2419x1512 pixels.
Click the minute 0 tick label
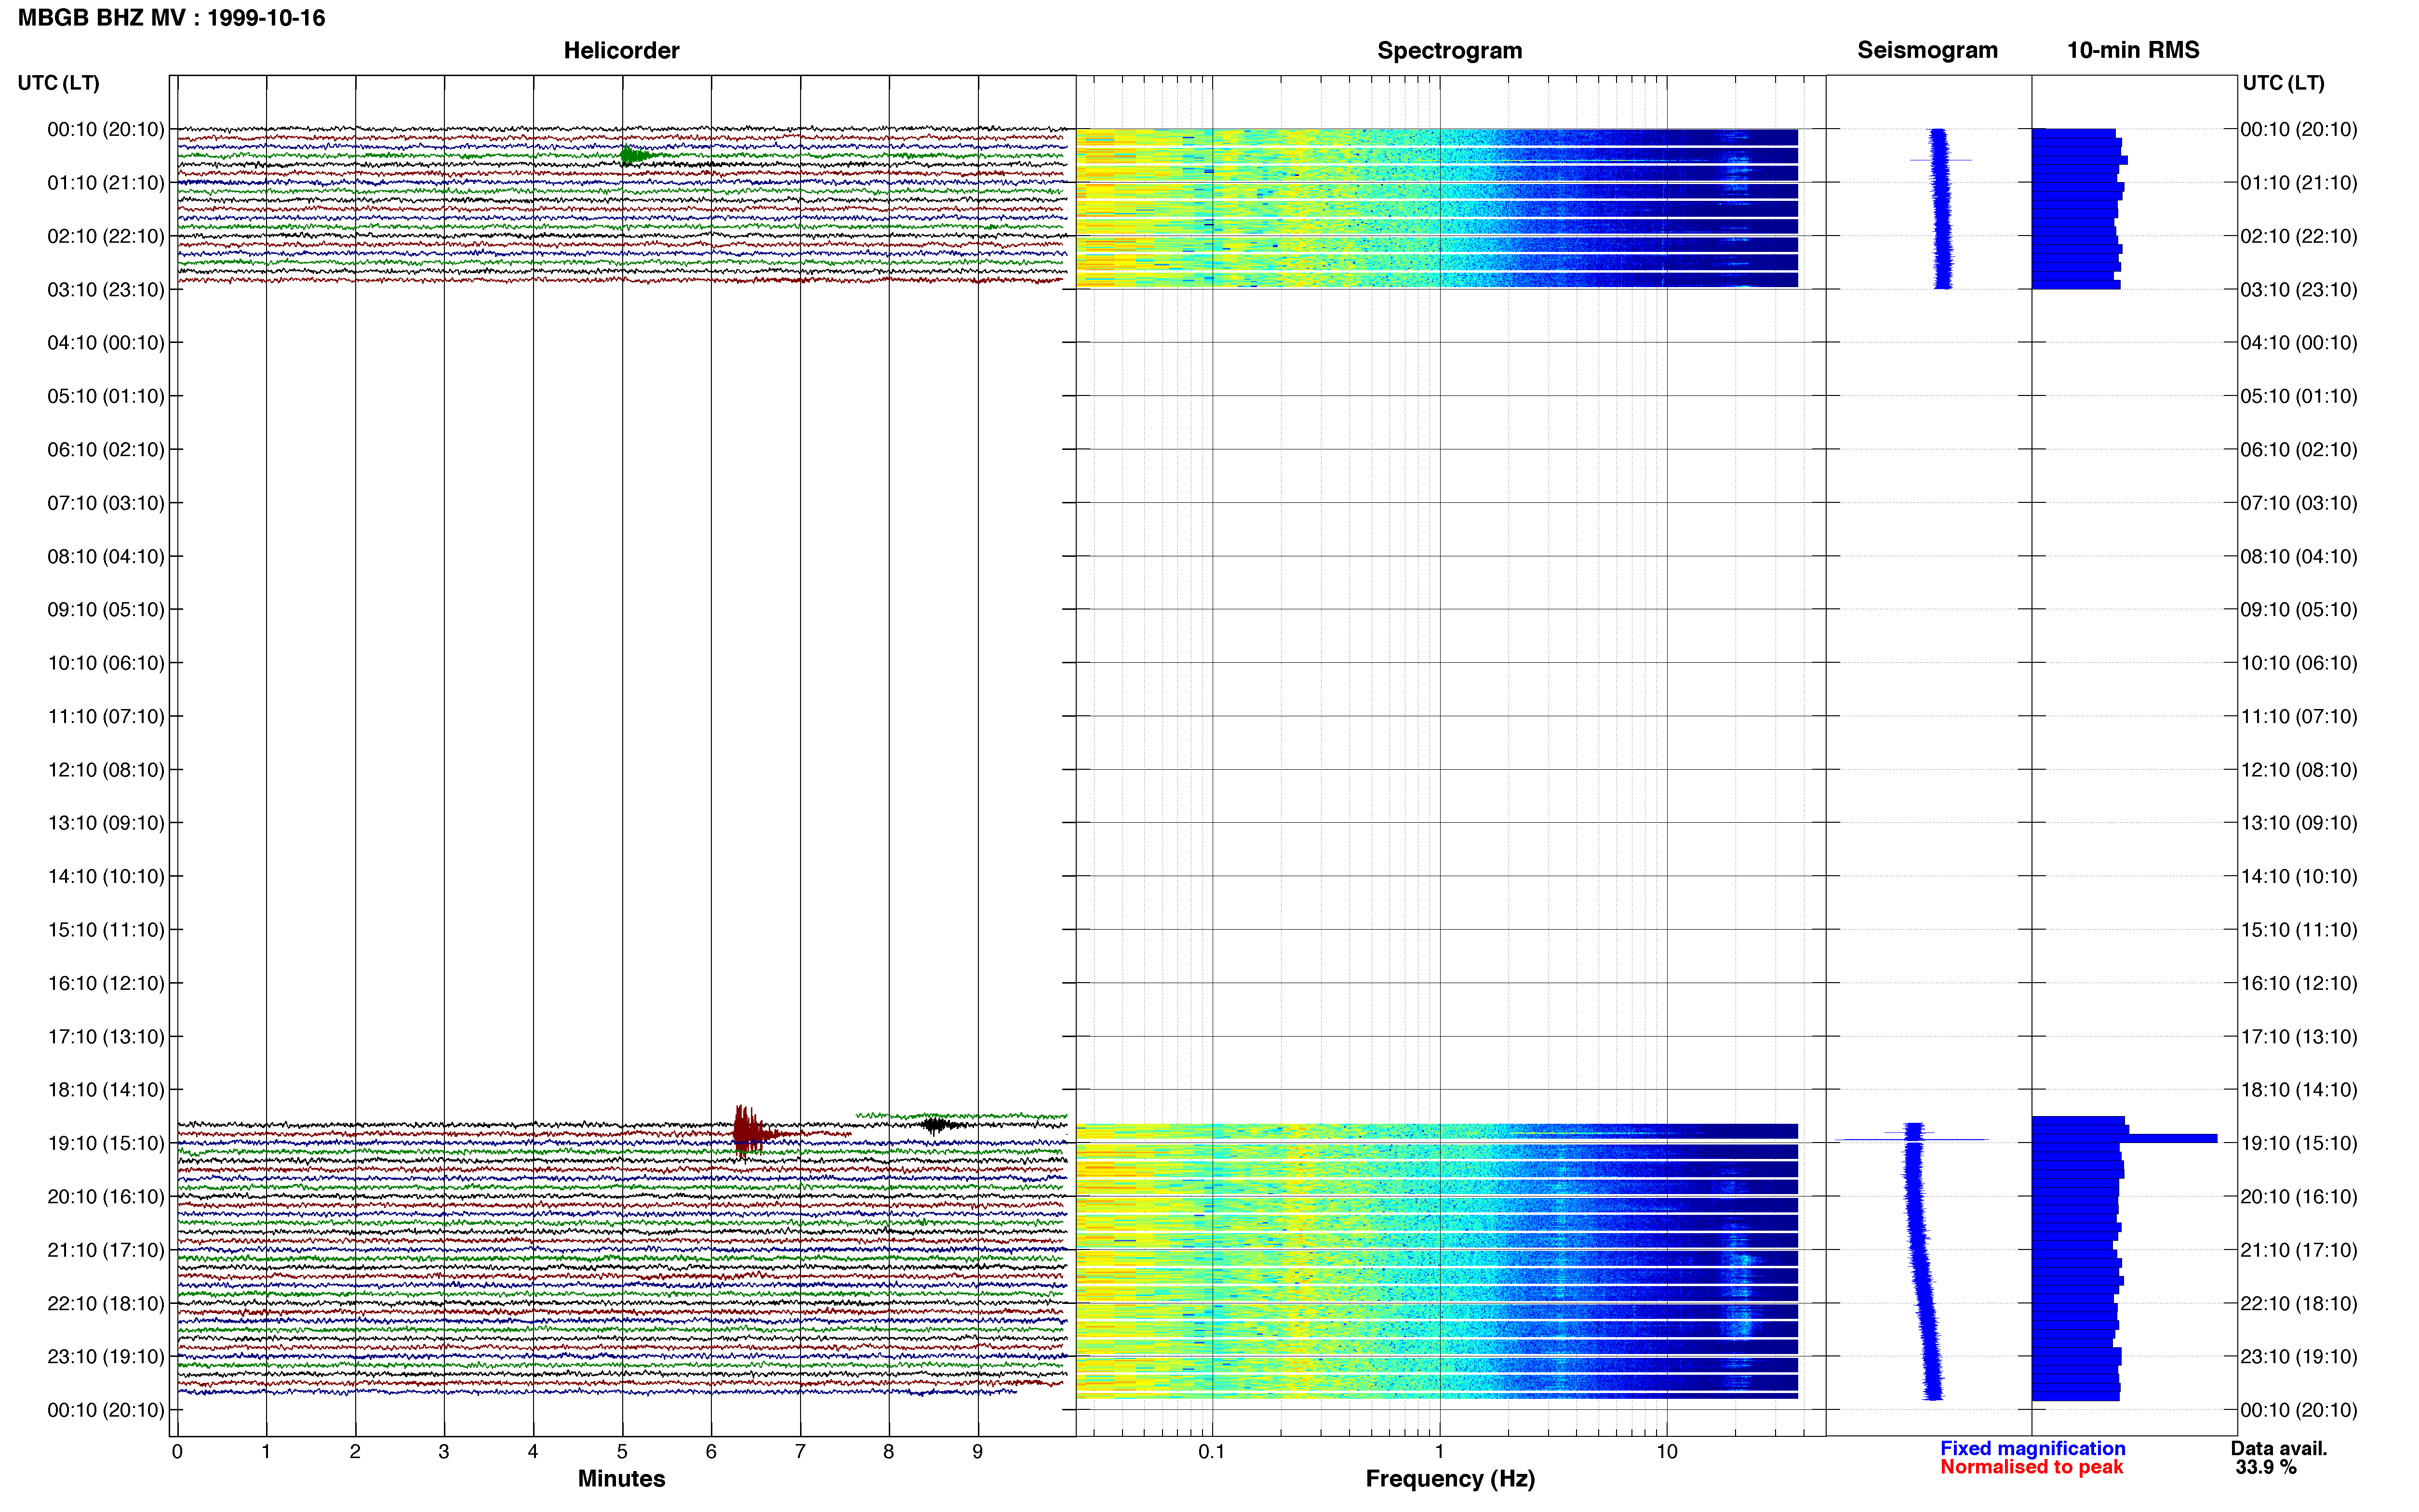pyautogui.click(x=177, y=1451)
